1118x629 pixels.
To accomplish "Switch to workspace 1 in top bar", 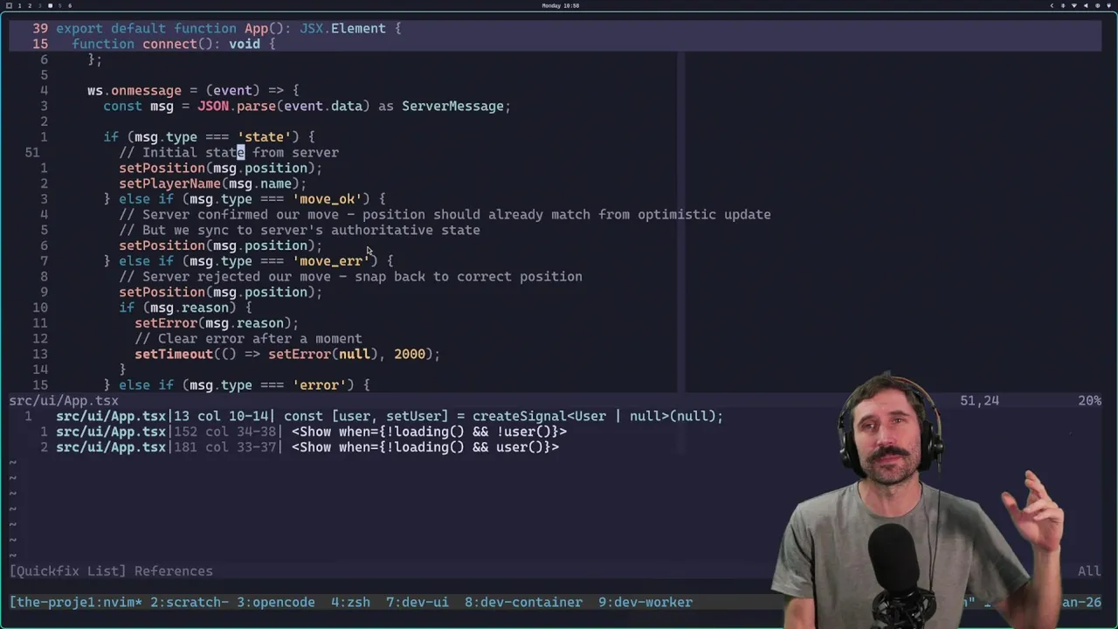I will pos(19,5).
